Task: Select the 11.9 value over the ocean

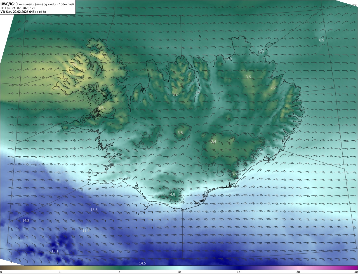Action: [x=86, y=231]
